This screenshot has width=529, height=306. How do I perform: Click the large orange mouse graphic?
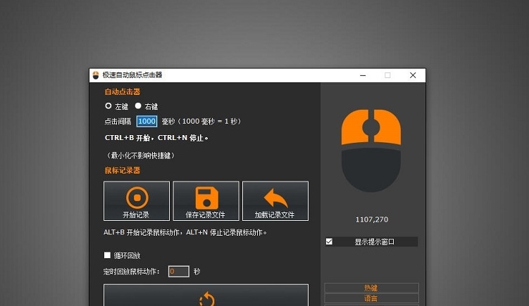tap(371, 151)
